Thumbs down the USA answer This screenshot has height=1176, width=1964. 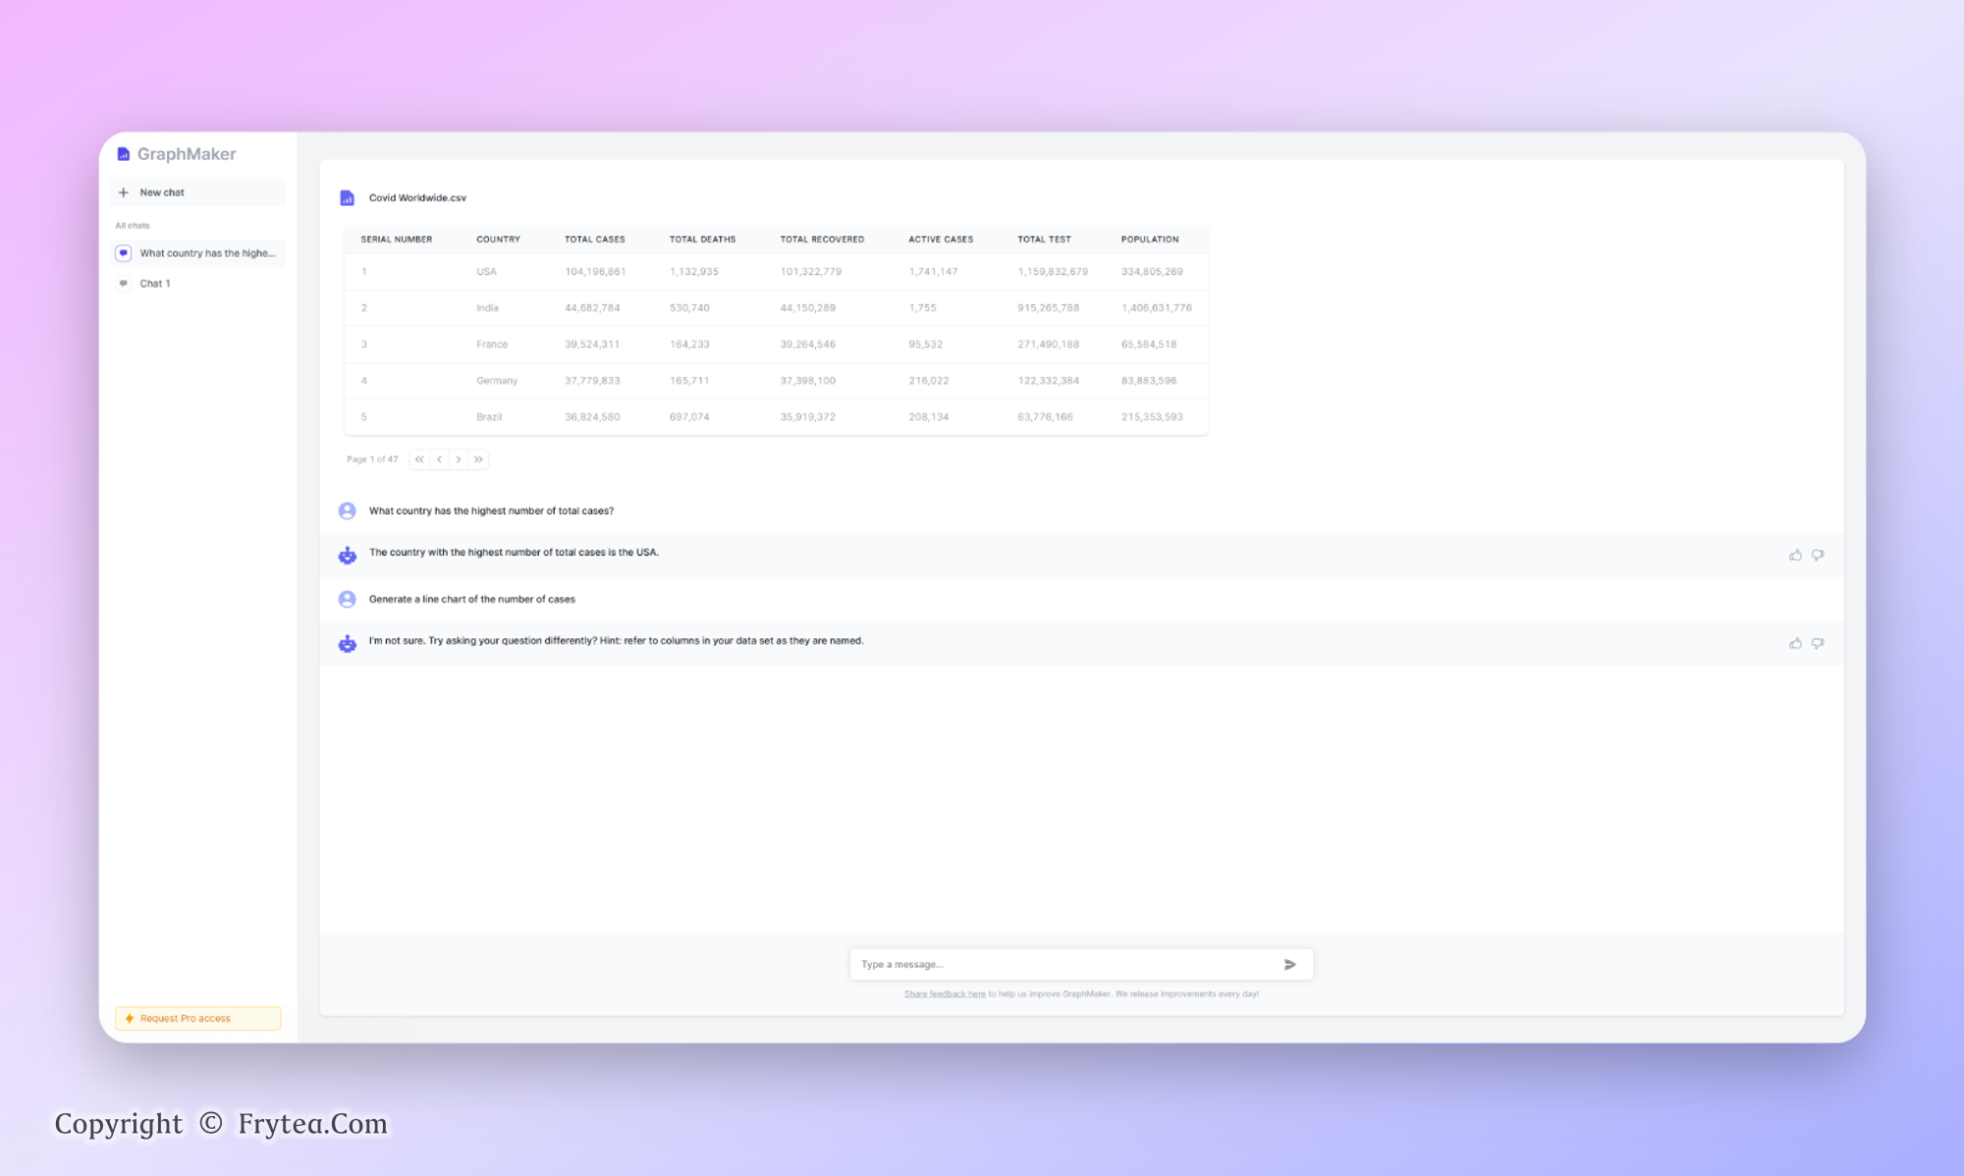1818,555
